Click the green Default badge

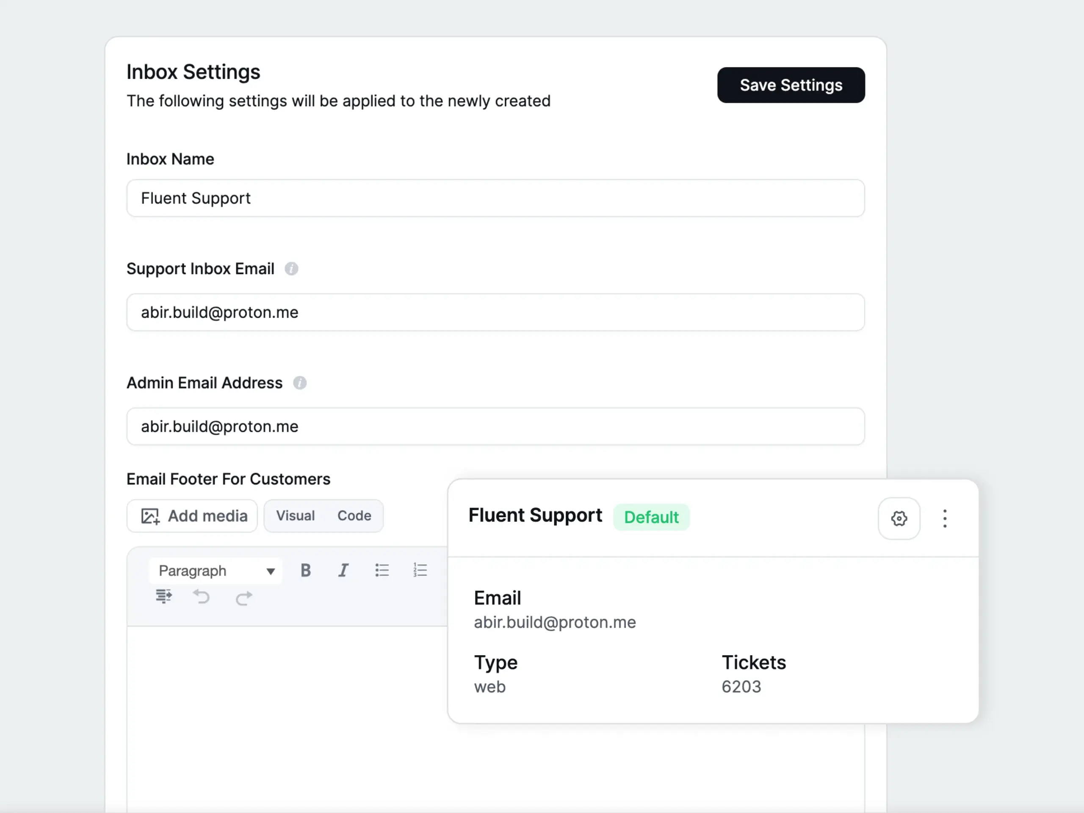[651, 517]
